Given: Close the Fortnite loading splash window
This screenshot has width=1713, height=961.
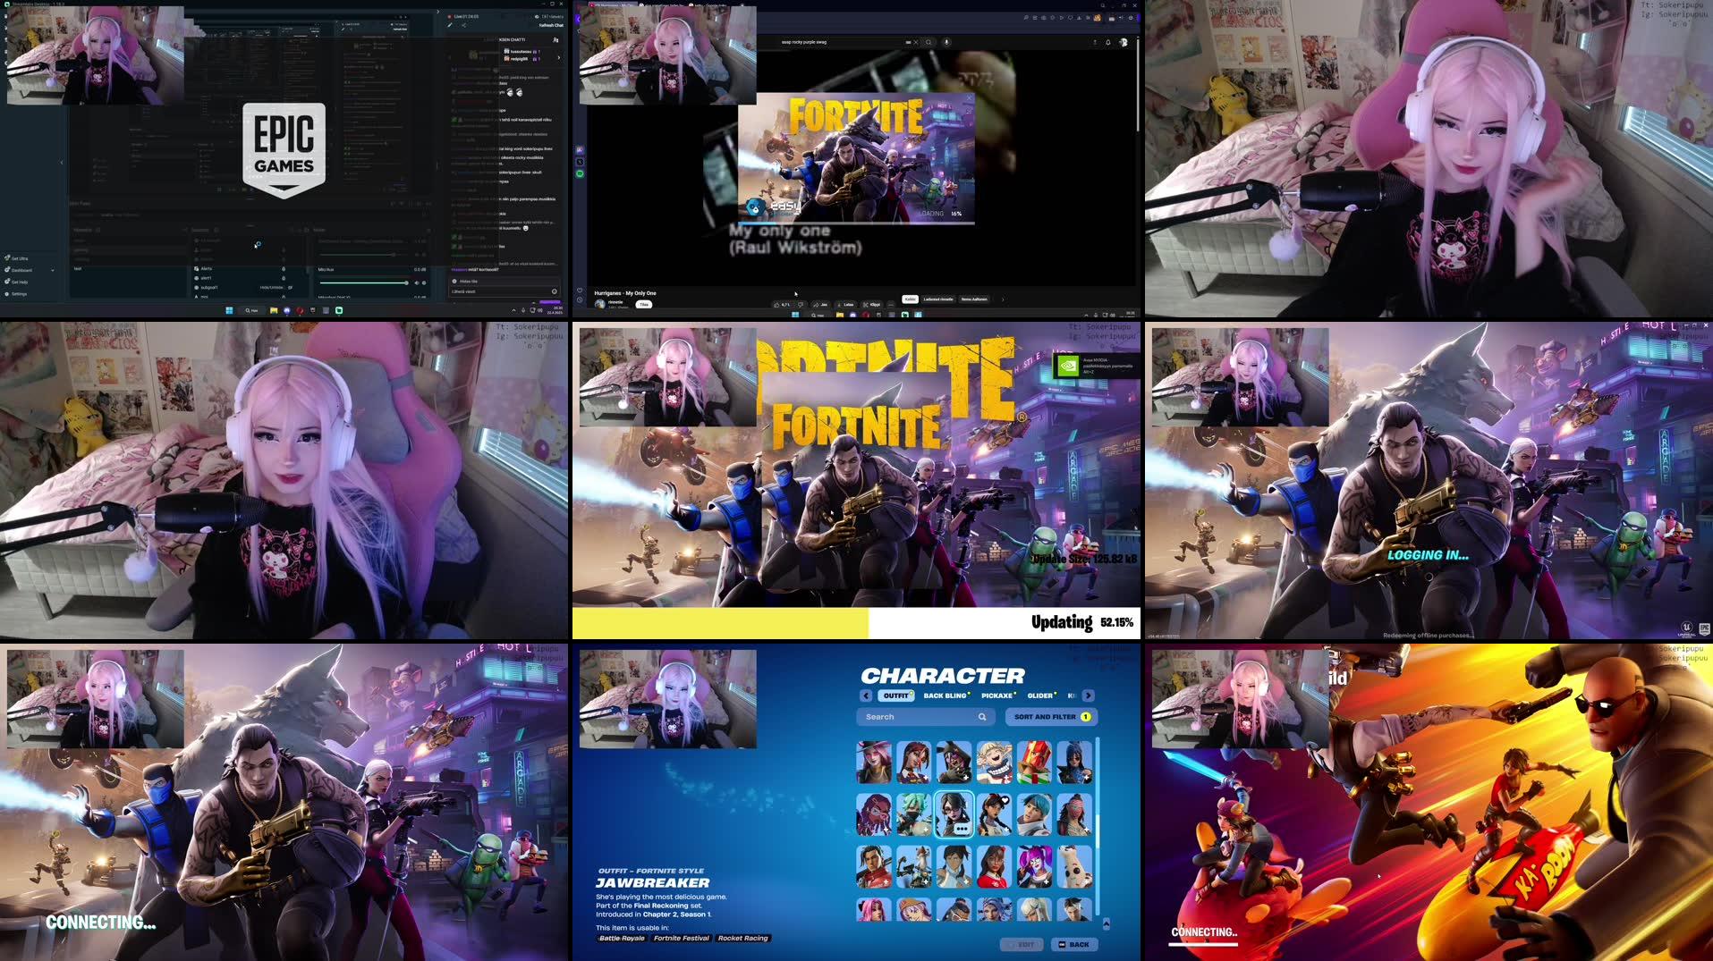Looking at the screenshot, I should [969, 97].
